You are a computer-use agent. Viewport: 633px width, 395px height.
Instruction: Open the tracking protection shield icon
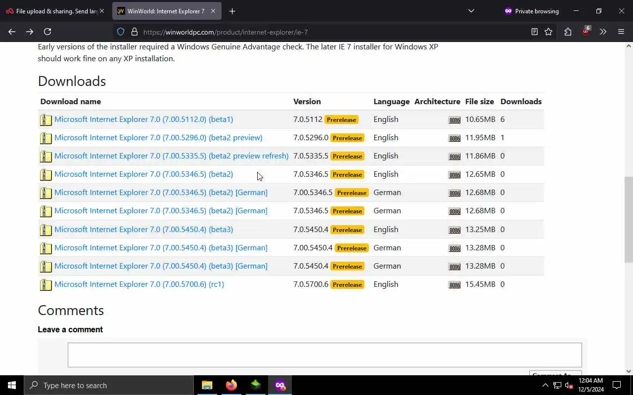coord(121,32)
